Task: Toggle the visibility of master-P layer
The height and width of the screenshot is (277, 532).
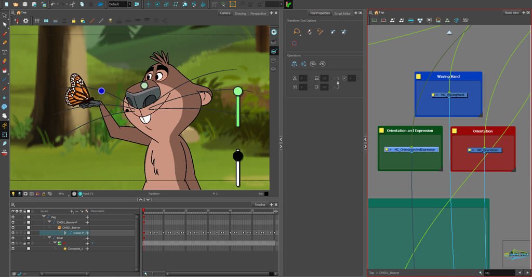Action: [x=13, y=232]
